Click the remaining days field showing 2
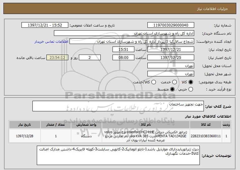Screen dimensions: 240x170 tap(90, 58)
